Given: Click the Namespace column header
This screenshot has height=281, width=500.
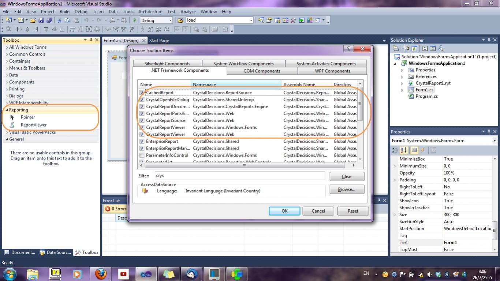Looking at the screenshot, I should pyautogui.click(x=236, y=85).
